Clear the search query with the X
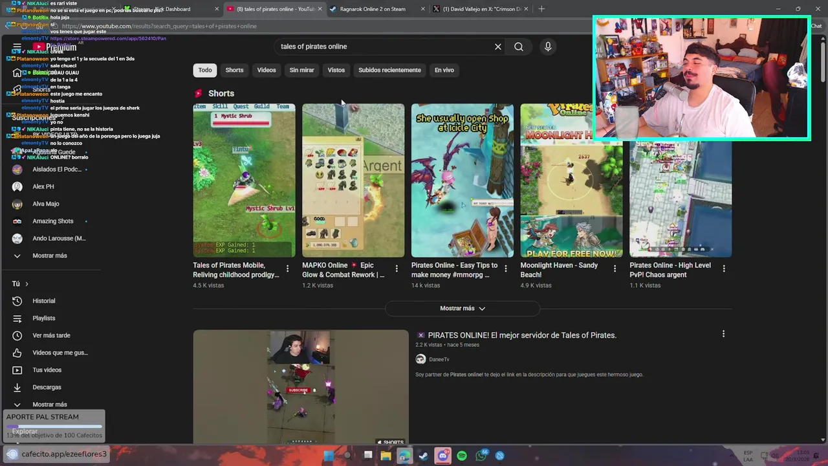This screenshot has height=466, width=828. 498,47
